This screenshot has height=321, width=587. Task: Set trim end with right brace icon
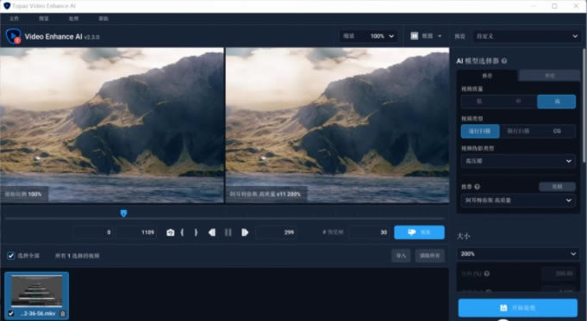coord(196,232)
